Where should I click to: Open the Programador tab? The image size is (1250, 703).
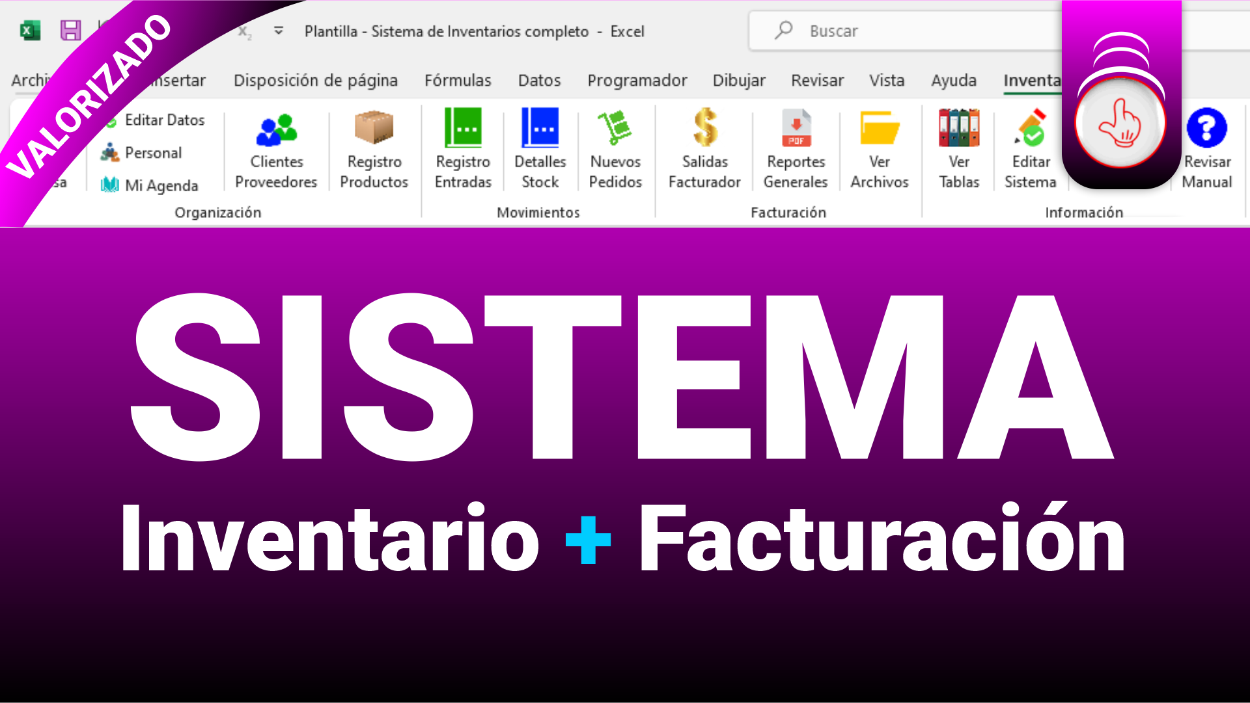coord(637,80)
